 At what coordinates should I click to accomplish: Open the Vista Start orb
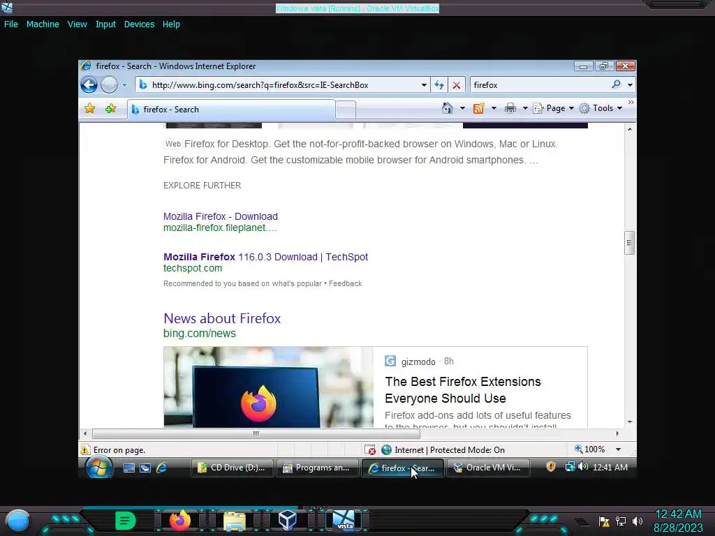(x=98, y=468)
